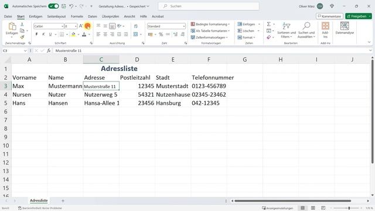Click the clear eraser icon
The height and width of the screenshot is (211, 375).
269,38
